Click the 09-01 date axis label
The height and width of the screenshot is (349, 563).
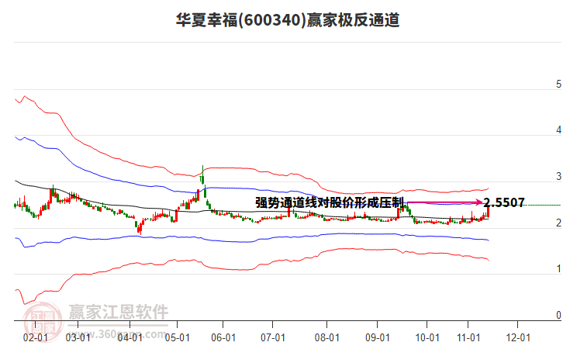coord(378,337)
